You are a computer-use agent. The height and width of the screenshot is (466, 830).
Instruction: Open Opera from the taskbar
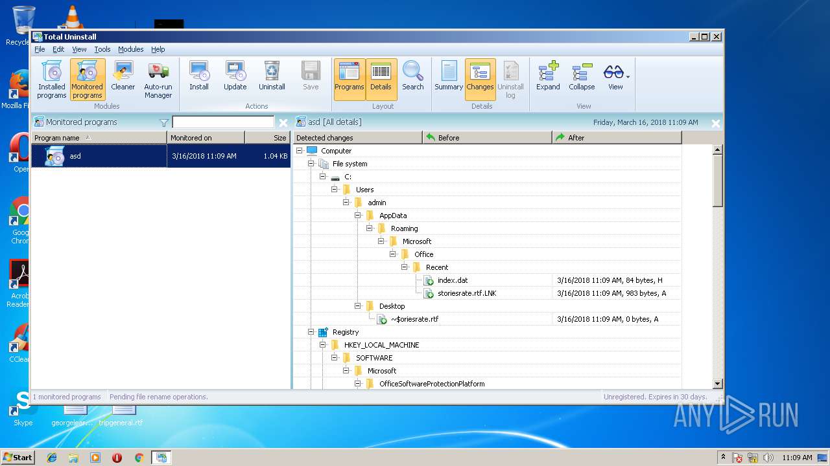pyautogui.click(x=117, y=458)
